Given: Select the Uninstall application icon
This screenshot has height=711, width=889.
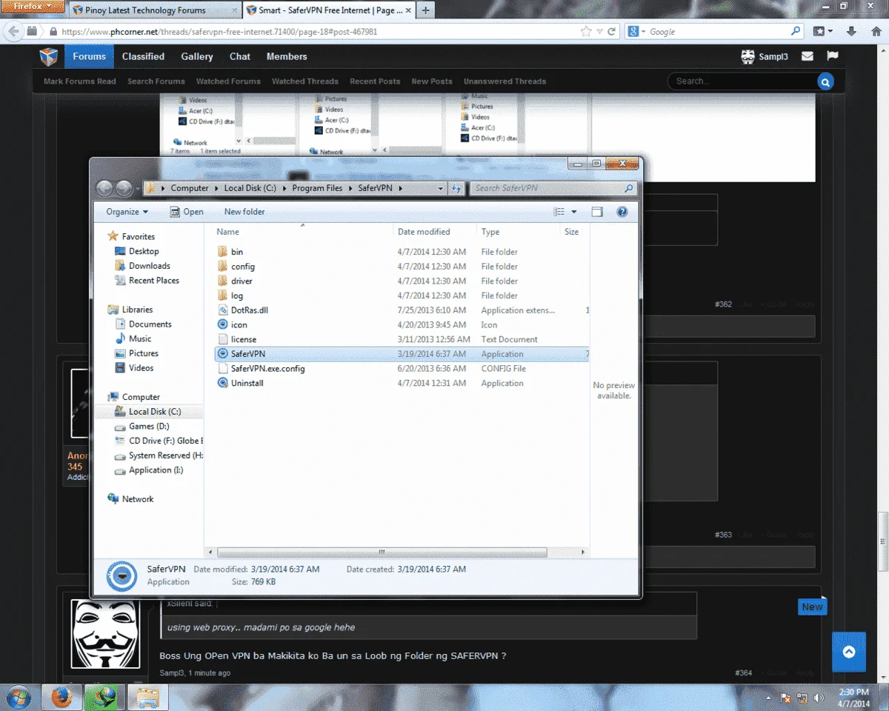Looking at the screenshot, I should coord(223,383).
